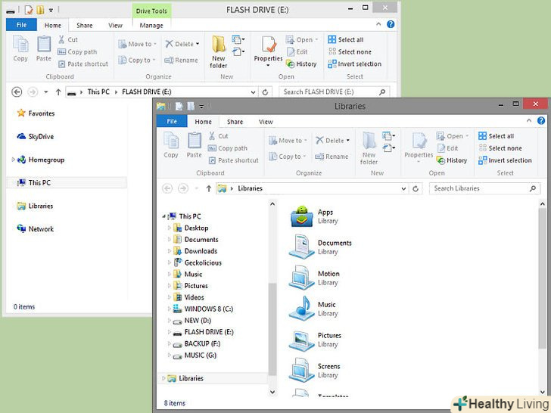The width and height of the screenshot is (551, 413).
Task: Open the Move to dropdown in Libraries ribbon
Action: click(290, 141)
